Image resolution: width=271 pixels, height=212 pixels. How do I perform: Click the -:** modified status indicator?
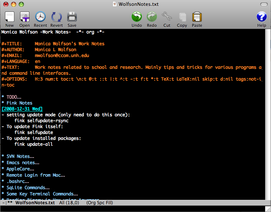click(7, 203)
